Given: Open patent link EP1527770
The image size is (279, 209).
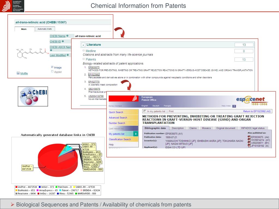Looking at the screenshot, I should pyautogui.click(x=94, y=82).
